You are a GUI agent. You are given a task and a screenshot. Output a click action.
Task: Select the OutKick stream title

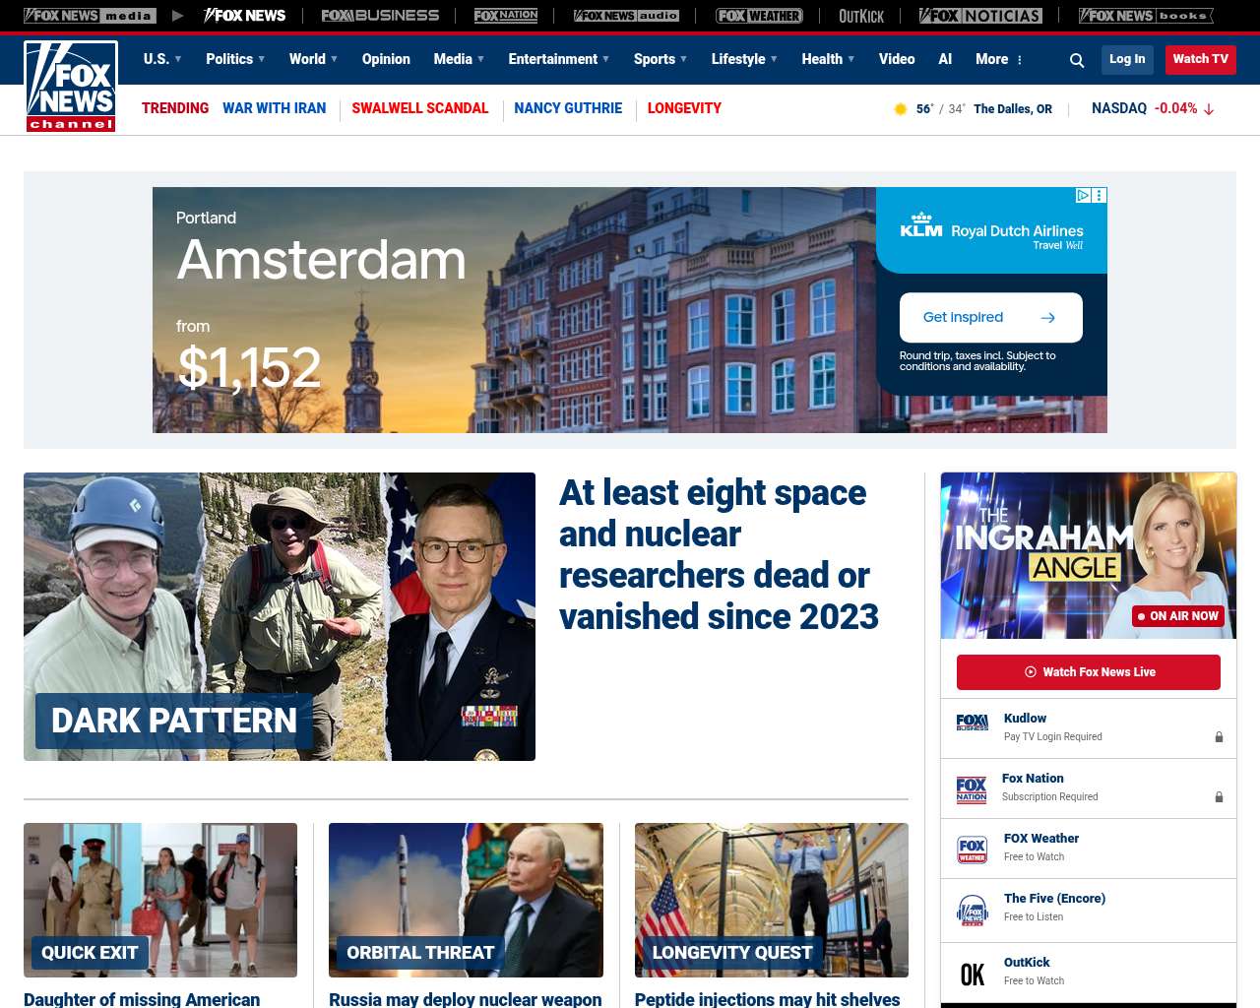[1027, 963]
